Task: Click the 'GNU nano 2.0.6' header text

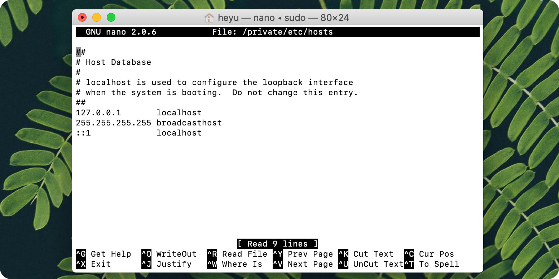Action: pyautogui.click(x=121, y=32)
